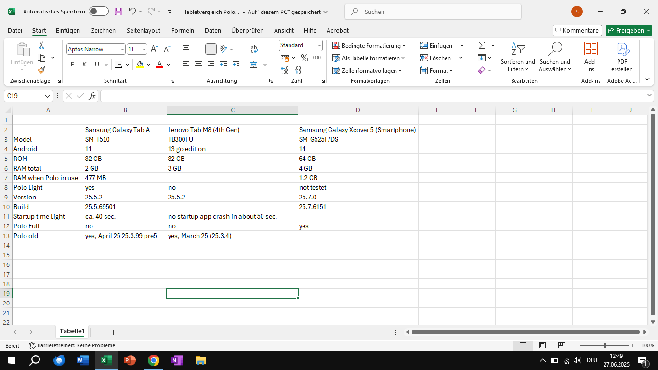Image resolution: width=658 pixels, height=370 pixels.
Task: Open the Add-Ins button
Action: pyautogui.click(x=591, y=56)
